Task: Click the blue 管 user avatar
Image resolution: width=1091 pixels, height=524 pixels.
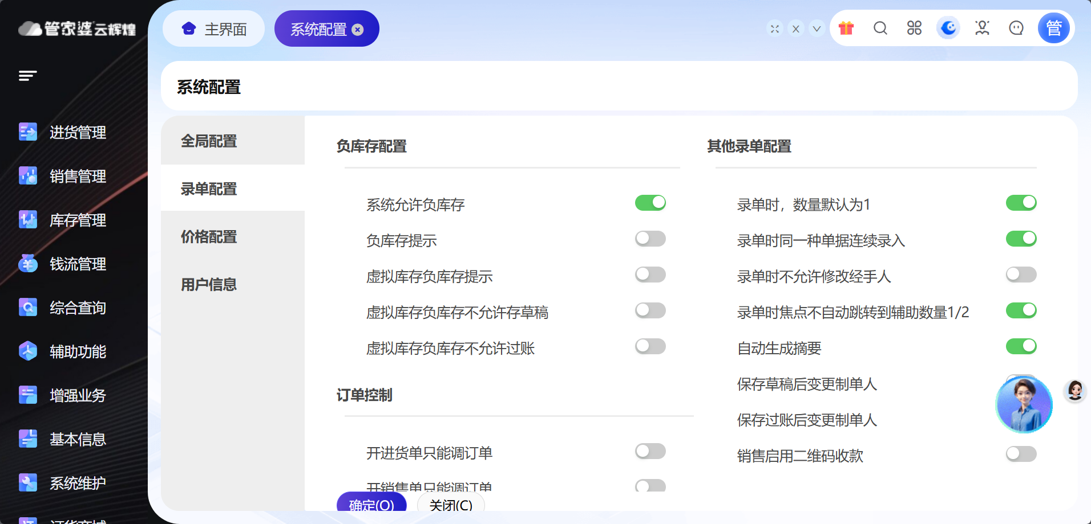Action: [1053, 28]
